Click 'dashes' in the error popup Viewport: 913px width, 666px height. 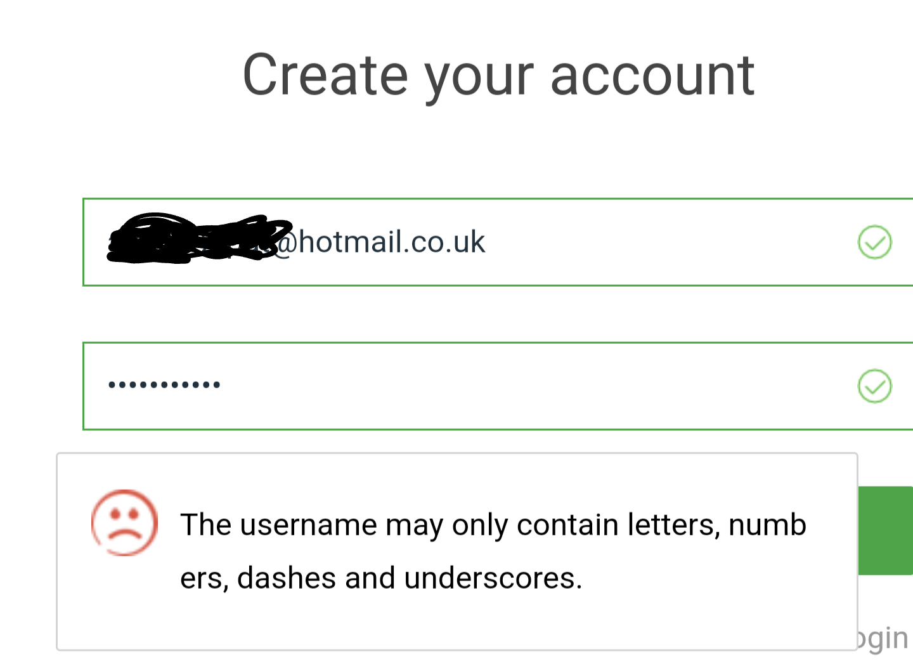pyautogui.click(x=287, y=578)
